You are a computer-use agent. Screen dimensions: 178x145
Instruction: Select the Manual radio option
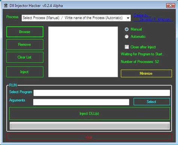(x=127, y=29)
